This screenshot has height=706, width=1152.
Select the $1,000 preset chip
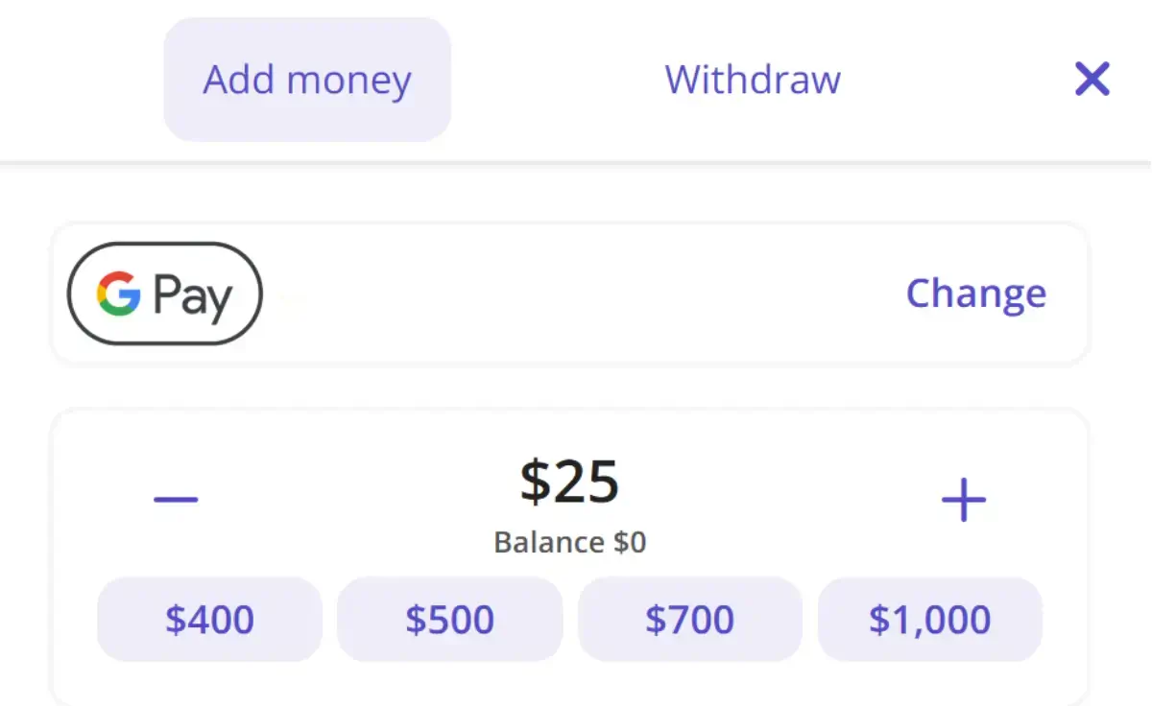click(x=929, y=619)
